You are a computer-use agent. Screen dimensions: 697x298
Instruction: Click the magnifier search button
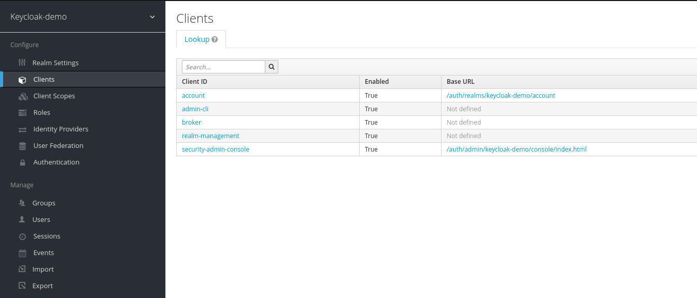tap(272, 67)
